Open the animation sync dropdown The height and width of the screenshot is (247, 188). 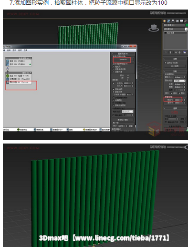pos(127,112)
